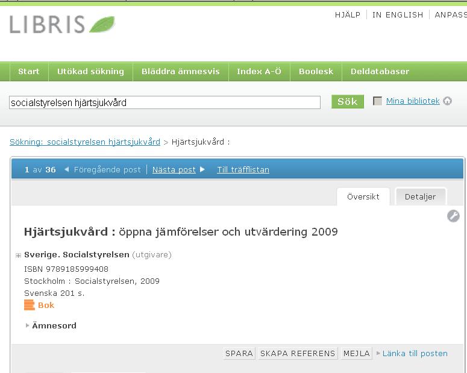Click the orange Bok book icon
Screen dimensions: 467x373
coord(29,305)
